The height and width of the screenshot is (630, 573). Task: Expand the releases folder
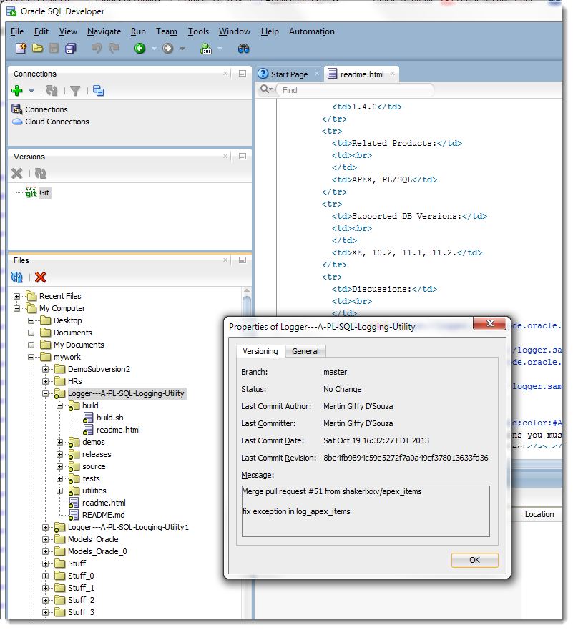59,454
